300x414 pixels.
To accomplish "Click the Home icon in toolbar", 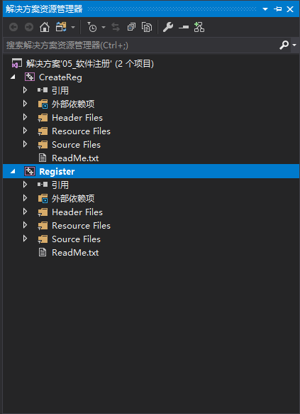I will pyautogui.click(x=45, y=27).
